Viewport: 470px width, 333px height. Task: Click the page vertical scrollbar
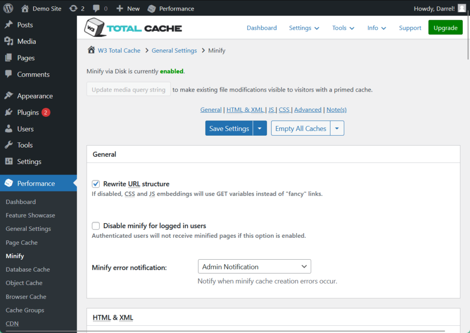coord(468,35)
